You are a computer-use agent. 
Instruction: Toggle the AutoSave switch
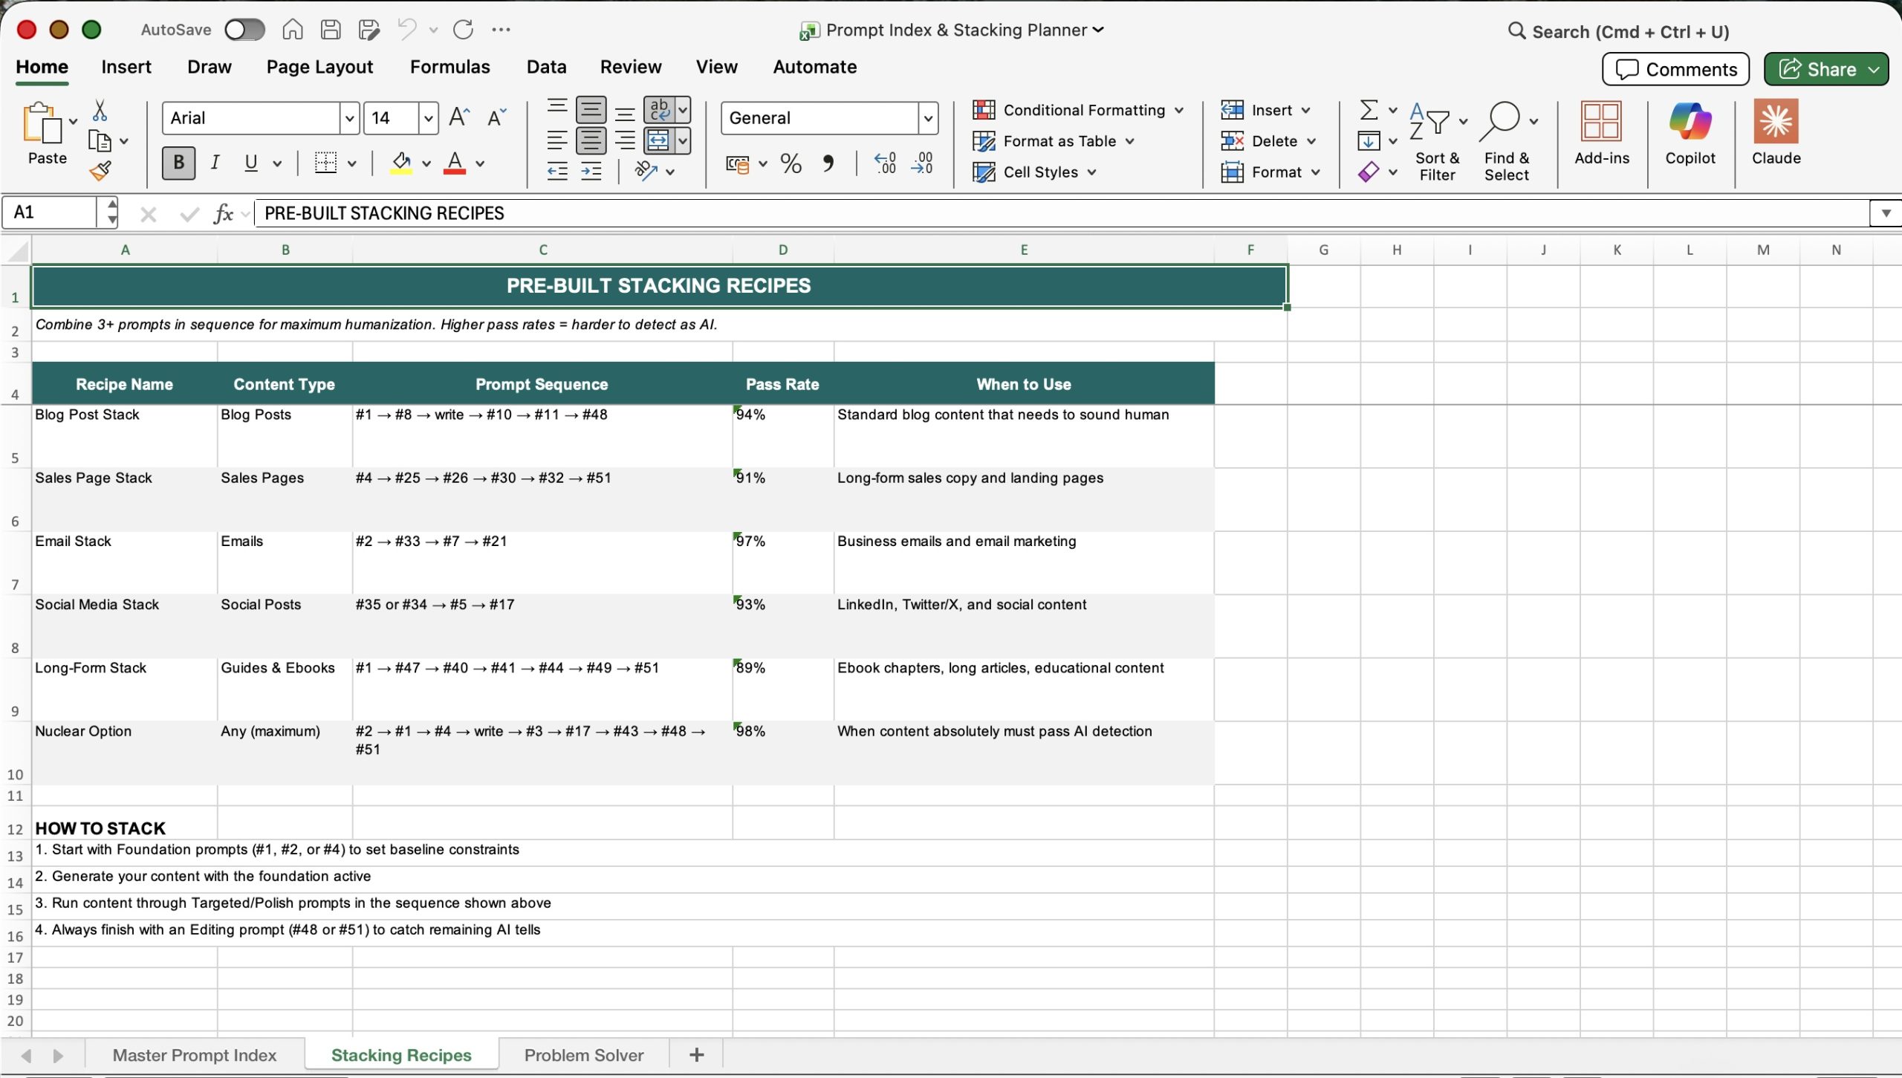click(244, 30)
